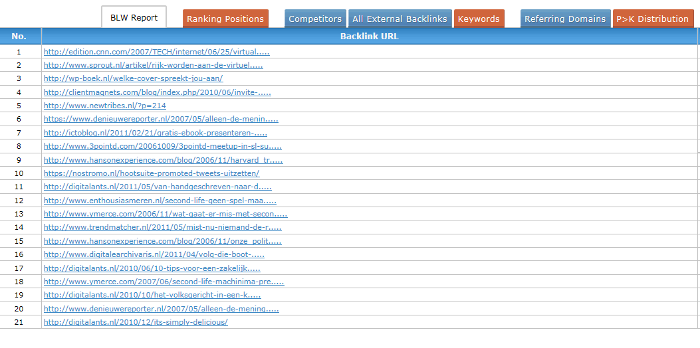This screenshot has width=700, height=348.
Task: Open the www.sprout.nl artikel link
Action: (153, 65)
